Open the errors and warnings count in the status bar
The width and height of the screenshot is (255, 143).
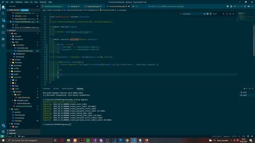click(x=22, y=136)
